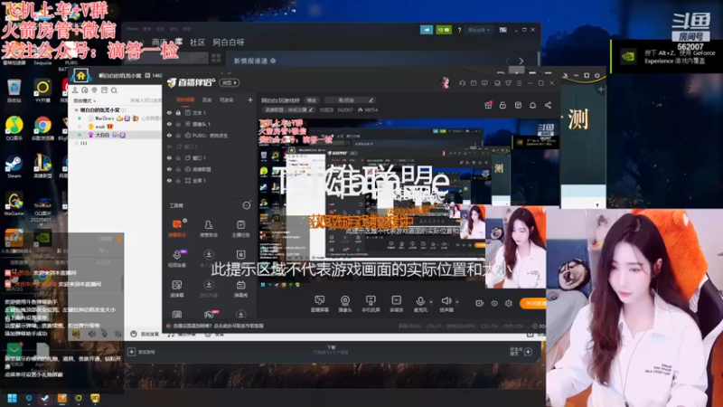The image size is (723, 407).
Task: Open gift box icon with red badge
Action: click(488, 105)
